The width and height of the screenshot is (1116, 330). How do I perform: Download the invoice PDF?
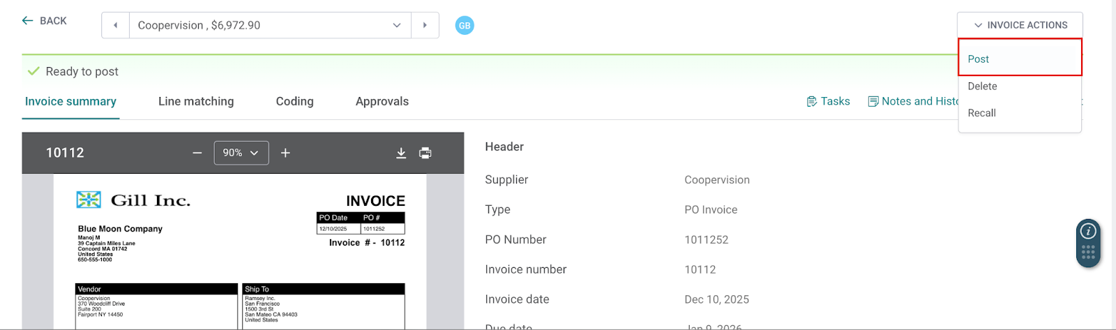click(x=401, y=153)
